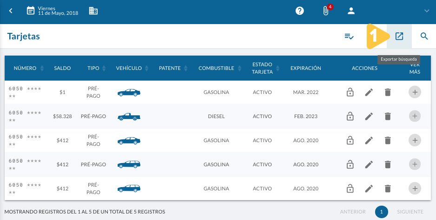Expand more details for FEB. 2023 card

pos(415,116)
